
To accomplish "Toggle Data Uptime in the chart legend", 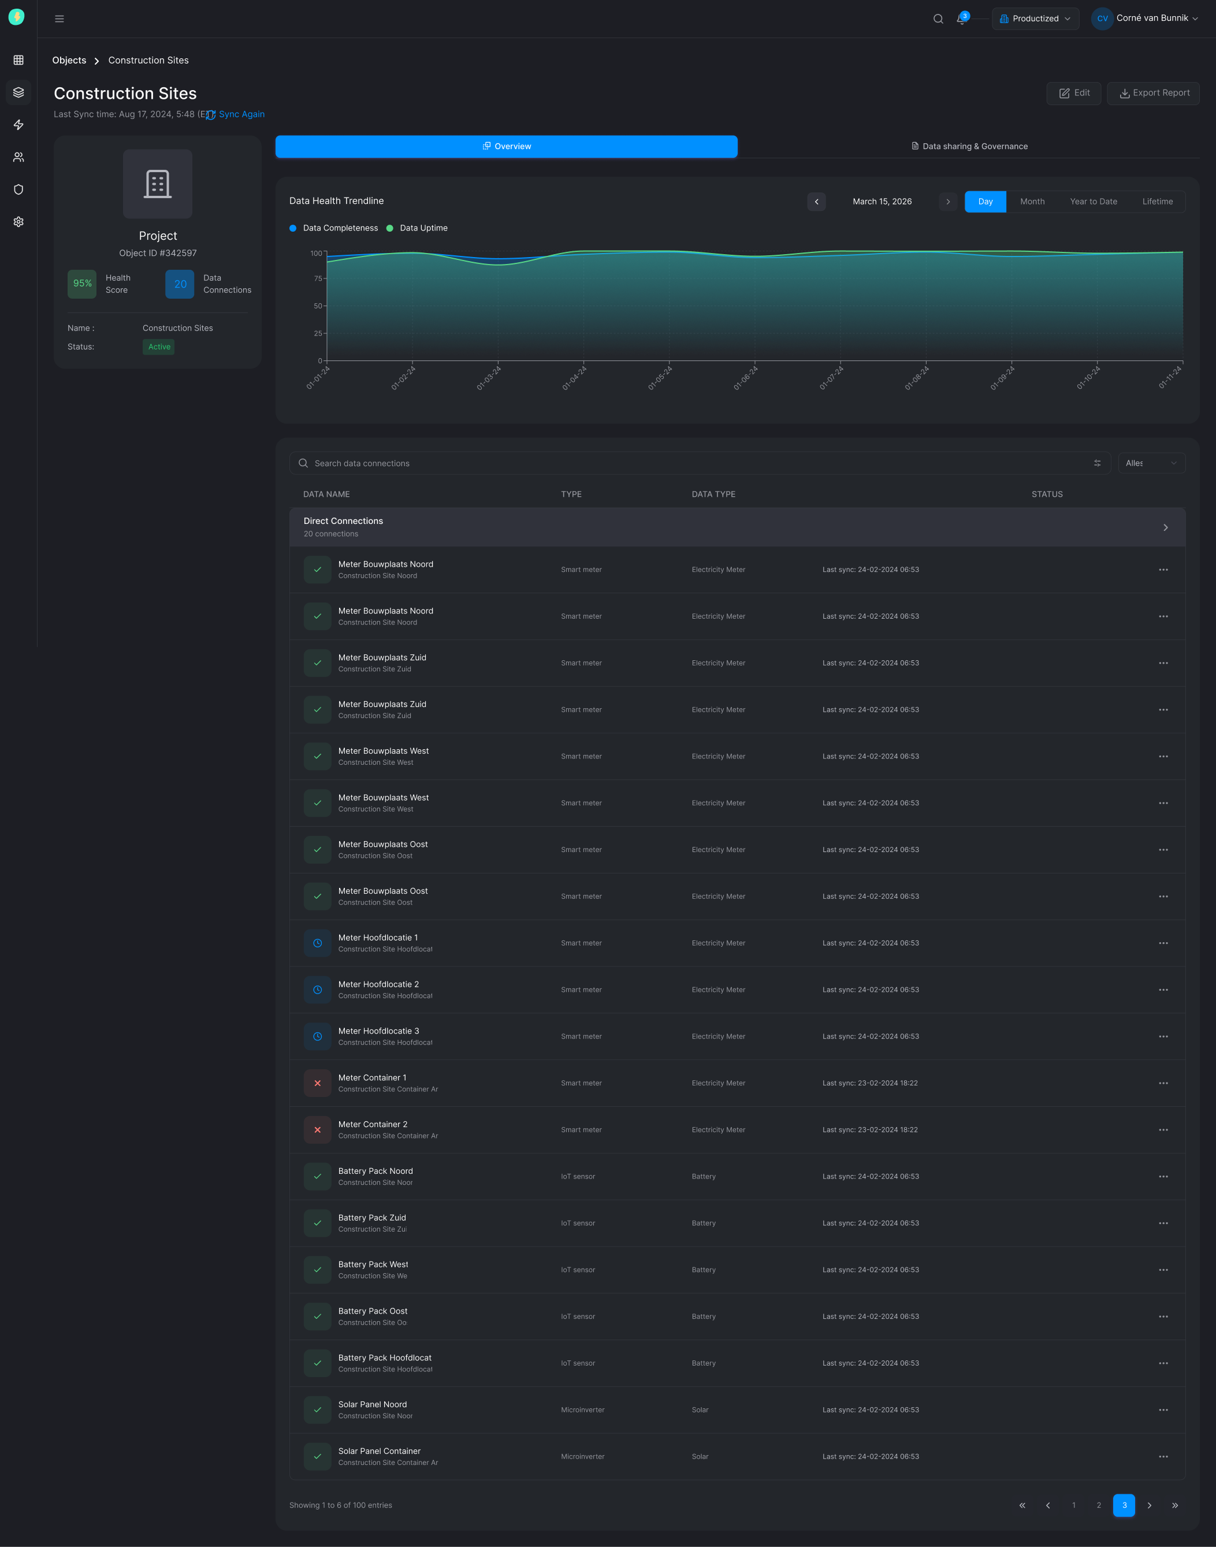I will [x=417, y=228].
